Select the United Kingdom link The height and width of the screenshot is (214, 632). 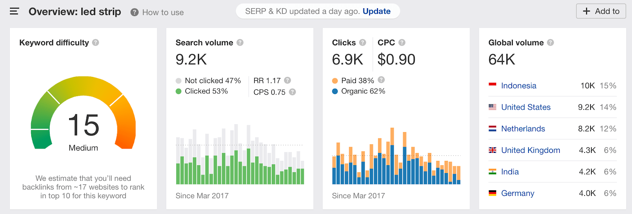(530, 150)
